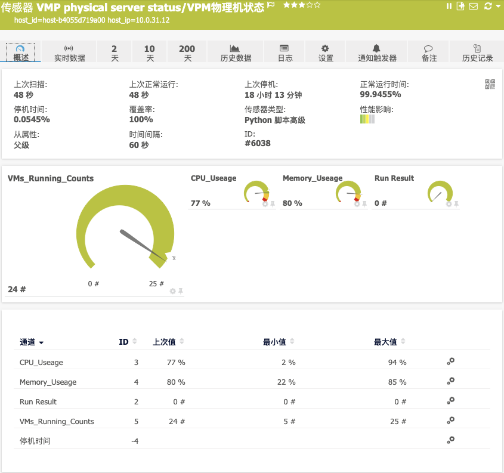View 200天 historical data
The height and width of the screenshot is (473, 504).
pyautogui.click(x=187, y=51)
